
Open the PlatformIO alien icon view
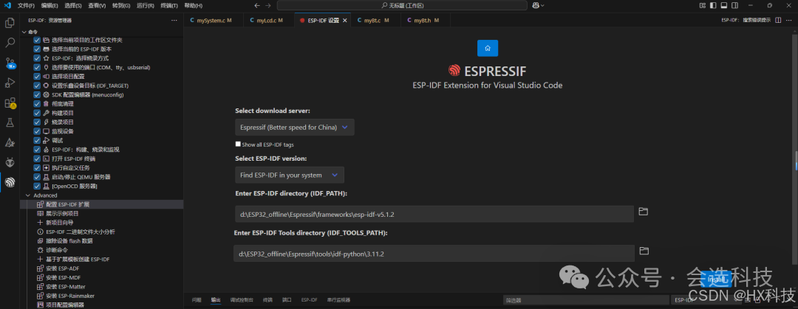10,162
